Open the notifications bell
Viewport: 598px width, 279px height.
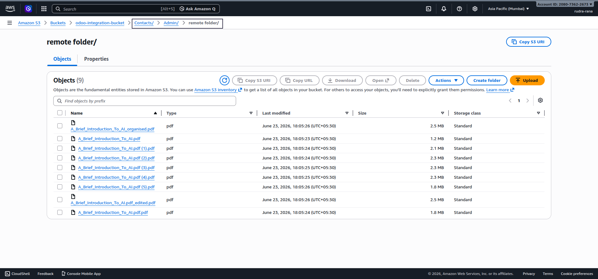[x=444, y=9]
